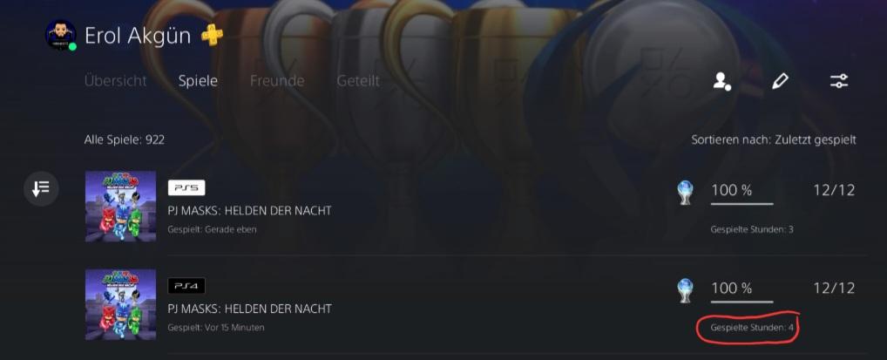Image resolution: width=887 pixels, height=360 pixels.
Task: Open PS5 PJ MASKS: HELDEN DER NACHT title
Action: click(249, 211)
